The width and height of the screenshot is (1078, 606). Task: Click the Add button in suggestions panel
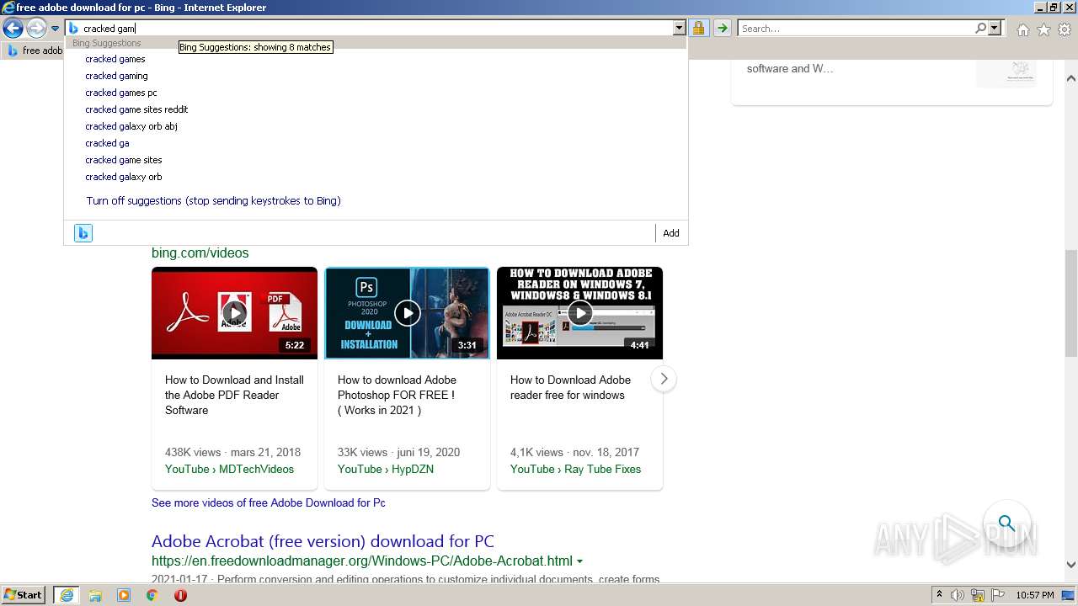670,233
